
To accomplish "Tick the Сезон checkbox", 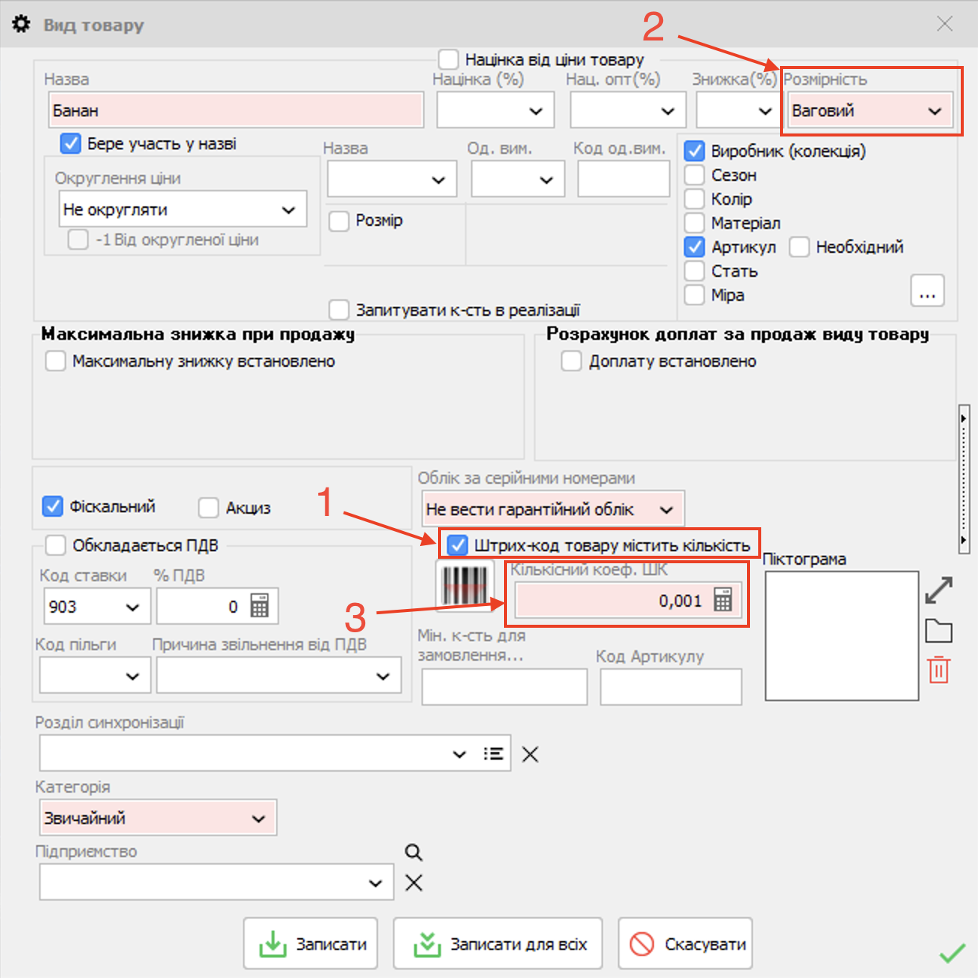I will (x=694, y=175).
